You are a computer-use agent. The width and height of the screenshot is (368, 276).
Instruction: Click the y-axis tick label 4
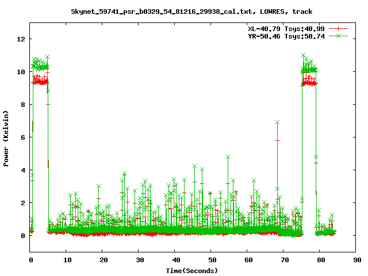coord(23,170)
